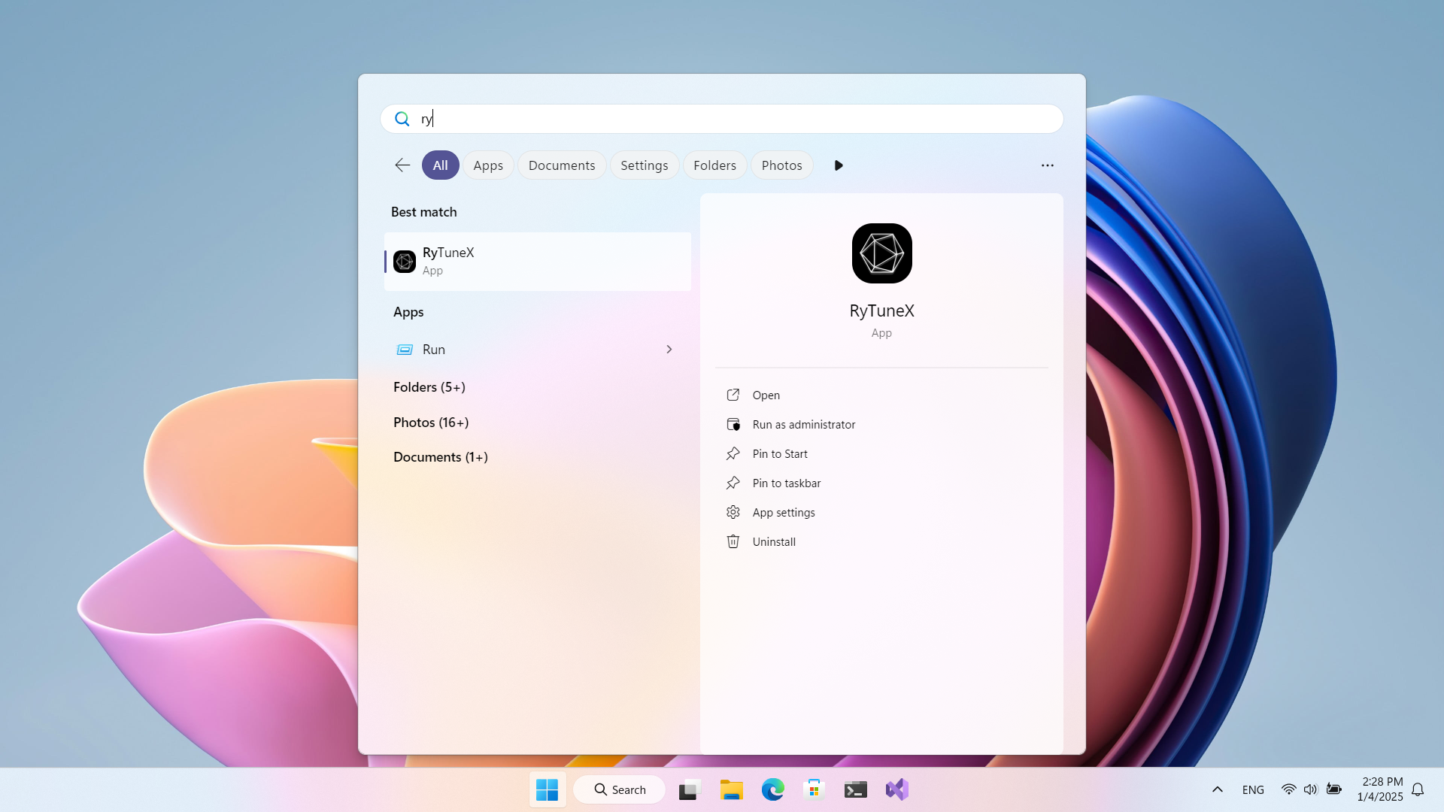Open Visual Studio from taskbar

click(x=896, y=789)
